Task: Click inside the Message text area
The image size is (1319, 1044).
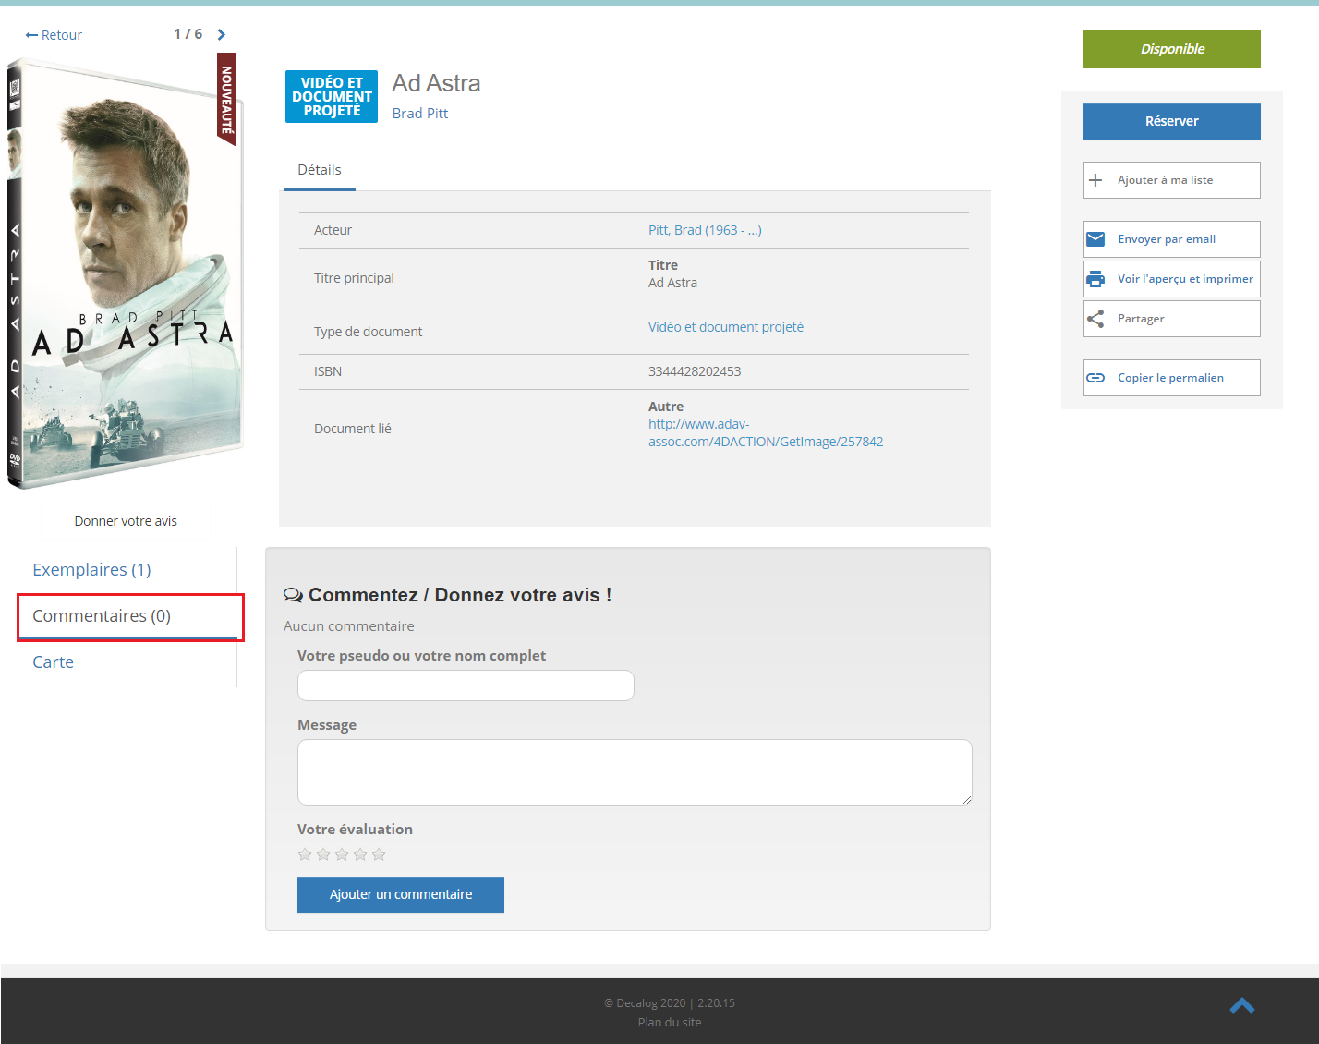Action: tap(634, 772)
